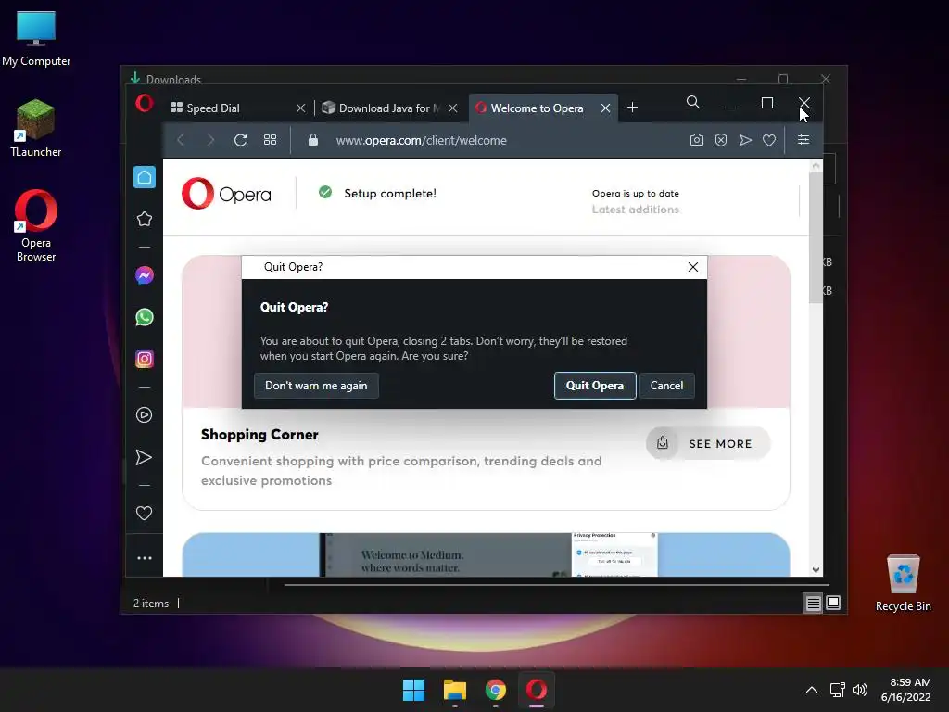Click Opera icon in taskbar
This screenshot has height=712, width=949.
tap(537, 690)
